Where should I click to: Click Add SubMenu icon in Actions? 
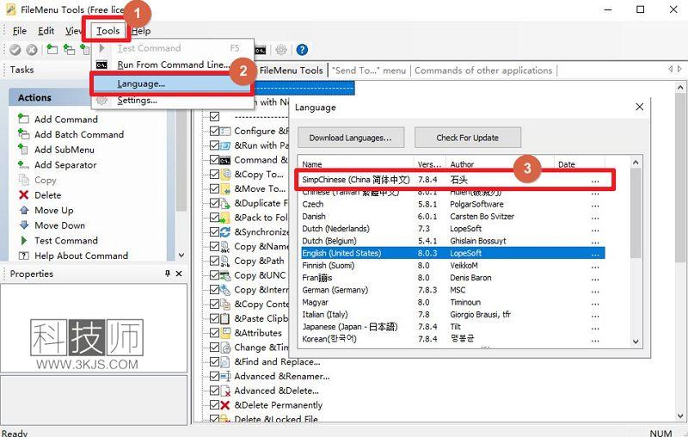(x=24, y=149)
